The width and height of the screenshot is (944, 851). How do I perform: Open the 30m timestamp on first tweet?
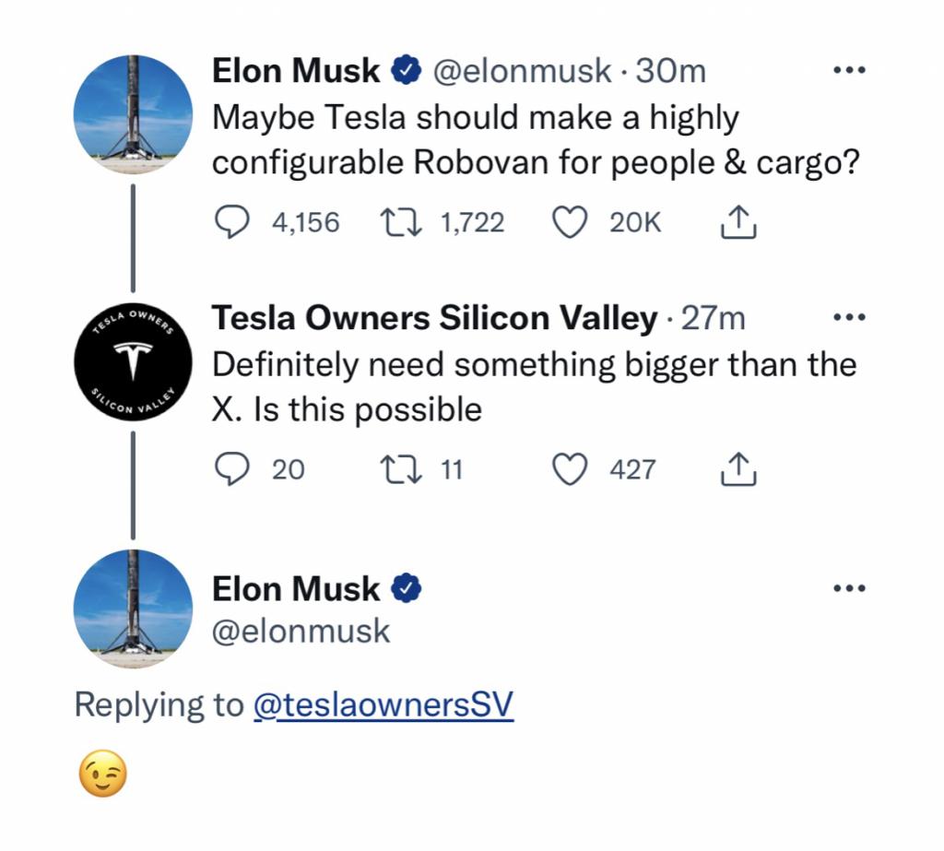671,71
